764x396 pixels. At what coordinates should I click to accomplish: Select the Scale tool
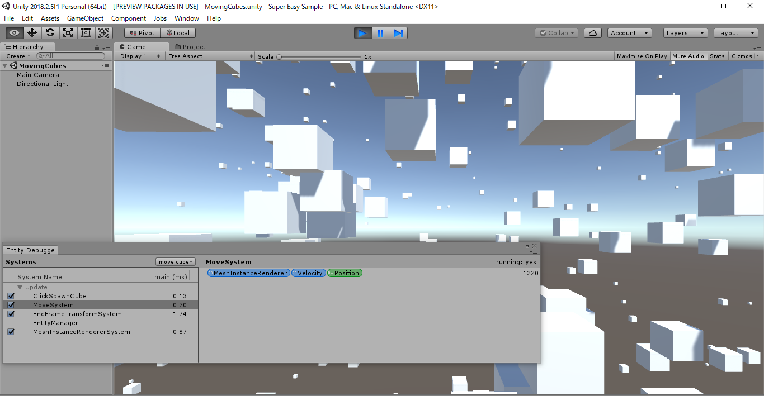tap(68, 32)
